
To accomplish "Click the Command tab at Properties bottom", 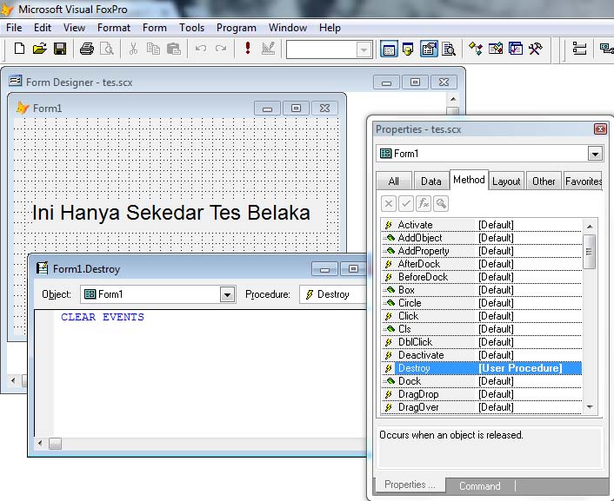I will [480, 485].
